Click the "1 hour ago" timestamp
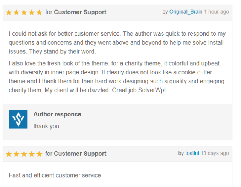The width and height of the screenshot is (241, 187). [217, 12]
